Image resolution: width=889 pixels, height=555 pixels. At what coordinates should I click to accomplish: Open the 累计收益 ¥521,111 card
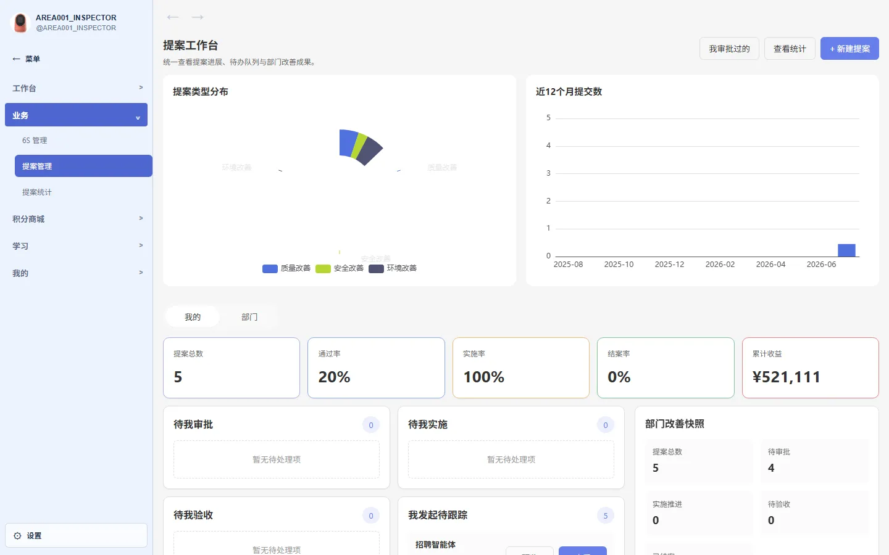(811, 368)
